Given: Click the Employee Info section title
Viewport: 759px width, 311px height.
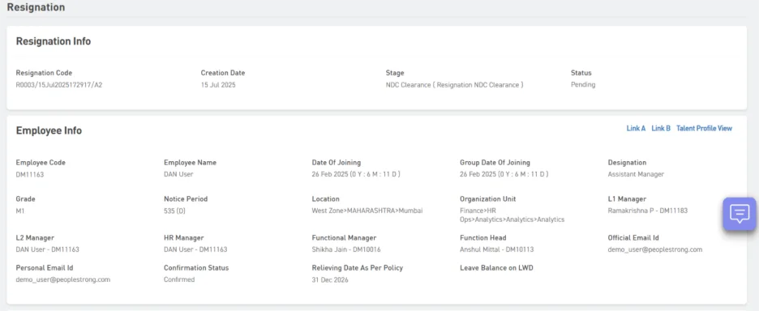Looking at the screenshot, I should coord(49,130).
